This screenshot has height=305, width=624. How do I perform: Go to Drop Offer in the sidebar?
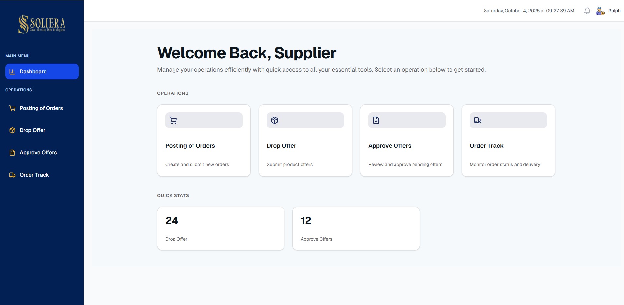point(32,130)
